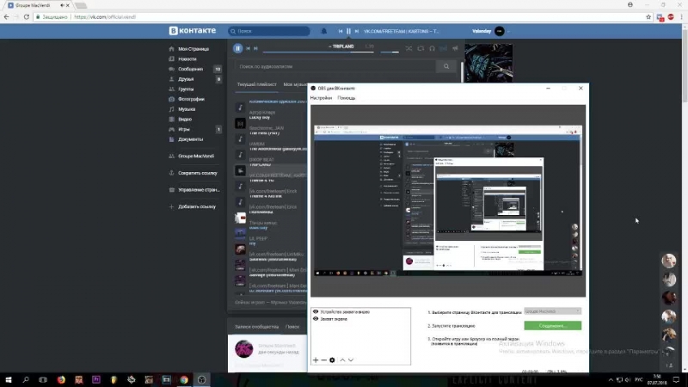Click the VKontakte logo

(x=193, y=31)
